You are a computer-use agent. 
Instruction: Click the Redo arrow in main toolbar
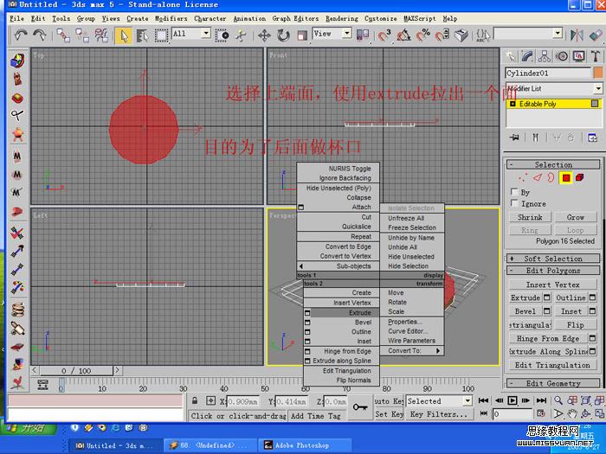click(40, 35)
